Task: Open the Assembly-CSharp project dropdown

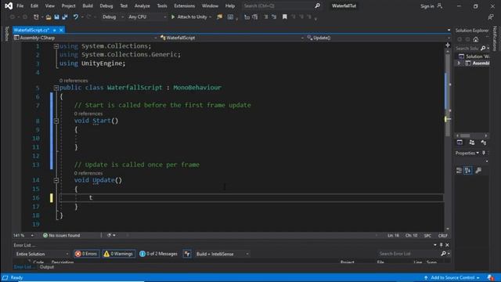Action: [x=85, y=38]
